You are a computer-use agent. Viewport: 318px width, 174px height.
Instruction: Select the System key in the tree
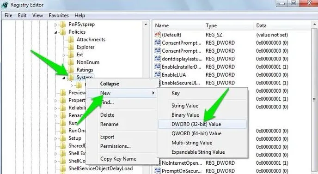pyautogui.click(x=85, y=78)
